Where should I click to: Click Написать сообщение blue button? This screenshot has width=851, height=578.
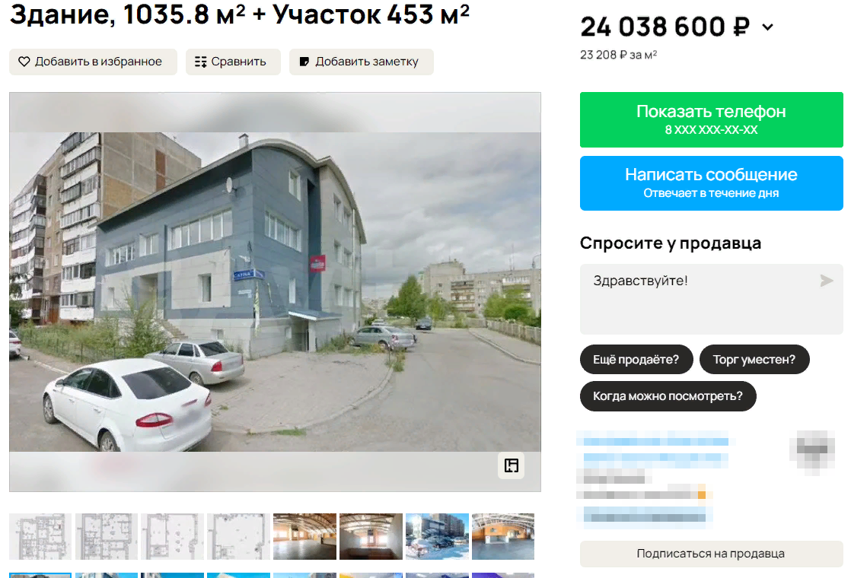coord(711,183)
